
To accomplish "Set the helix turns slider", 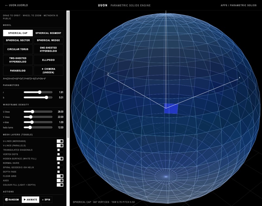I will click(x=38, y=127).
